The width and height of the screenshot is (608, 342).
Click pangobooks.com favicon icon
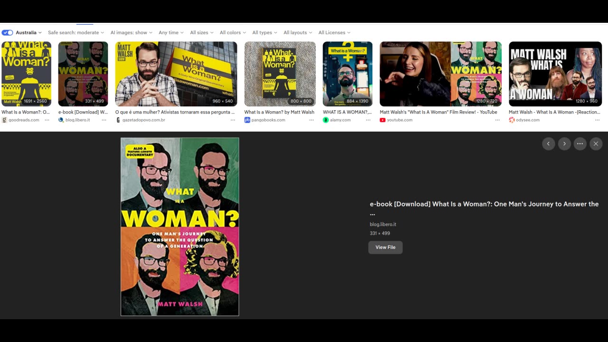tap(247, 120)
